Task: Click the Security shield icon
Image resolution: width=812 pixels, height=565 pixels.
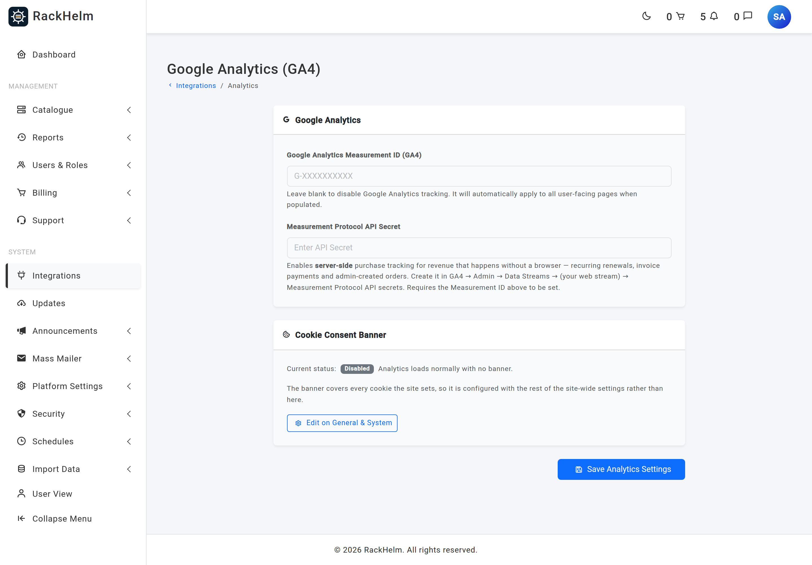Action: pos(22,413)
